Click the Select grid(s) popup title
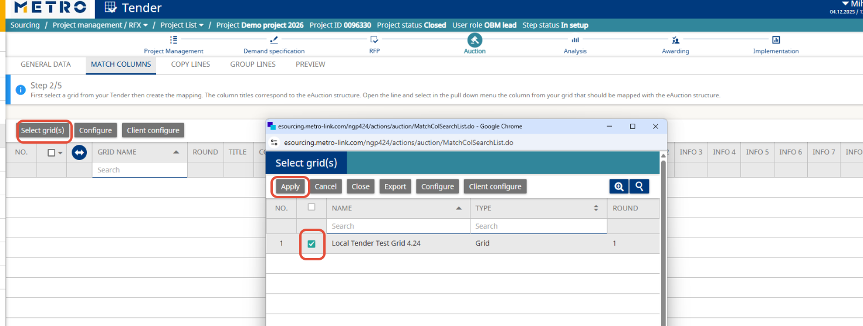This screenshot has height=326, width=863. pos(306,163)
